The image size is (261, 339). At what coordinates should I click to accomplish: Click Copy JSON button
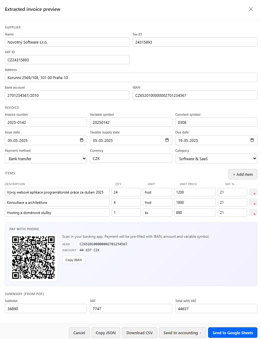106,332
